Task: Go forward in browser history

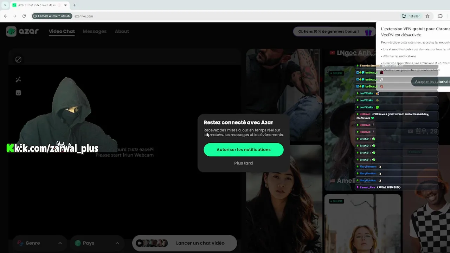Action: 15,16
